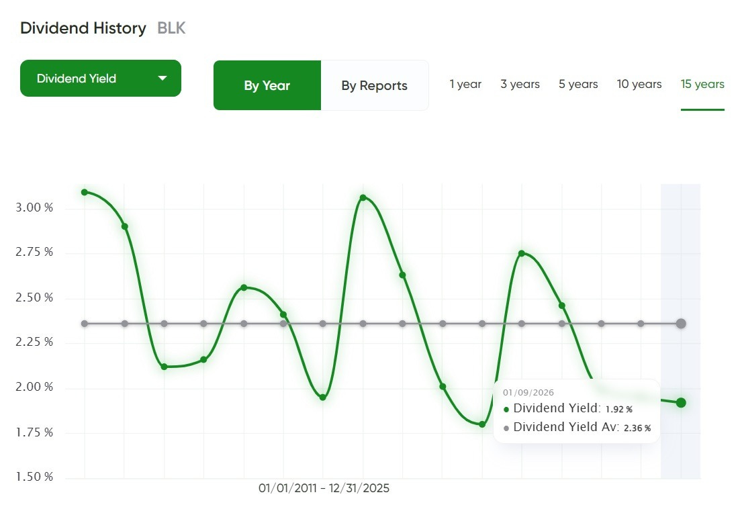Click the 2.50 % axis label

tap(34, 297)
